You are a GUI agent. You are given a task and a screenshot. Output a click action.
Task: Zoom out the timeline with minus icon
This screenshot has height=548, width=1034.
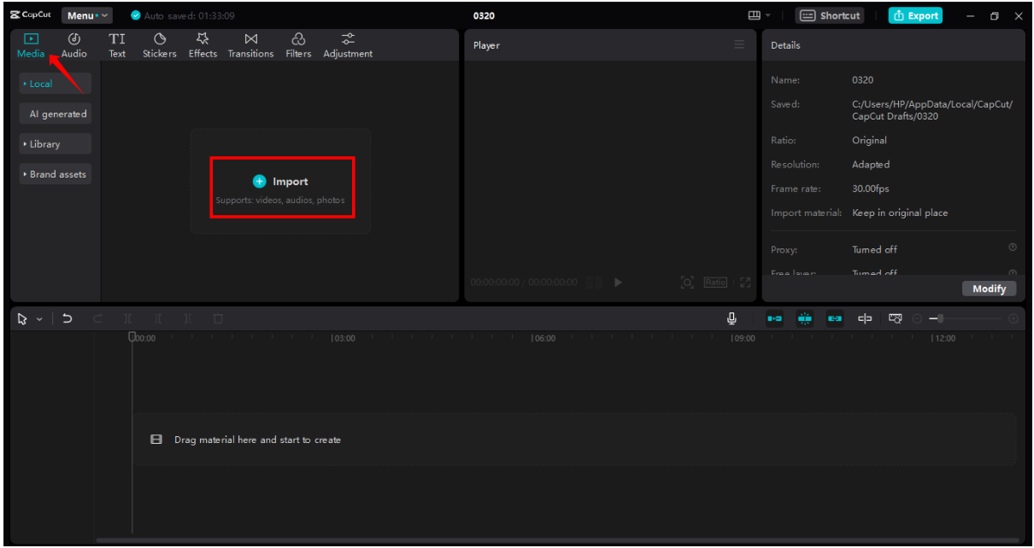(917, 318)
